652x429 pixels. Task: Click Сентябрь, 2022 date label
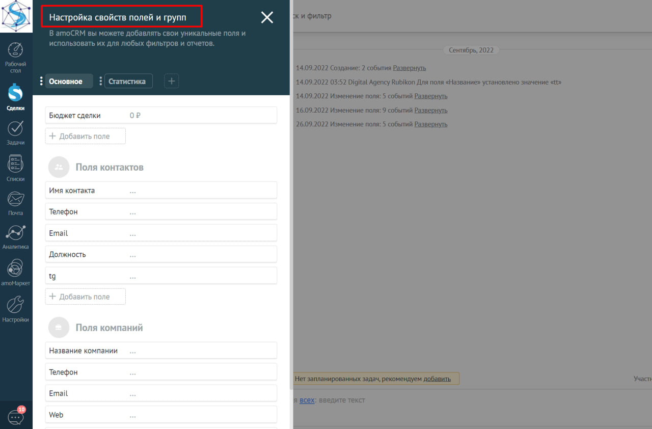tap(471, 50)
